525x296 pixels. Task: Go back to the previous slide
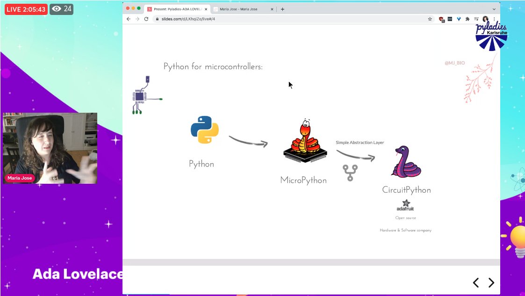(x=476, y=283)
